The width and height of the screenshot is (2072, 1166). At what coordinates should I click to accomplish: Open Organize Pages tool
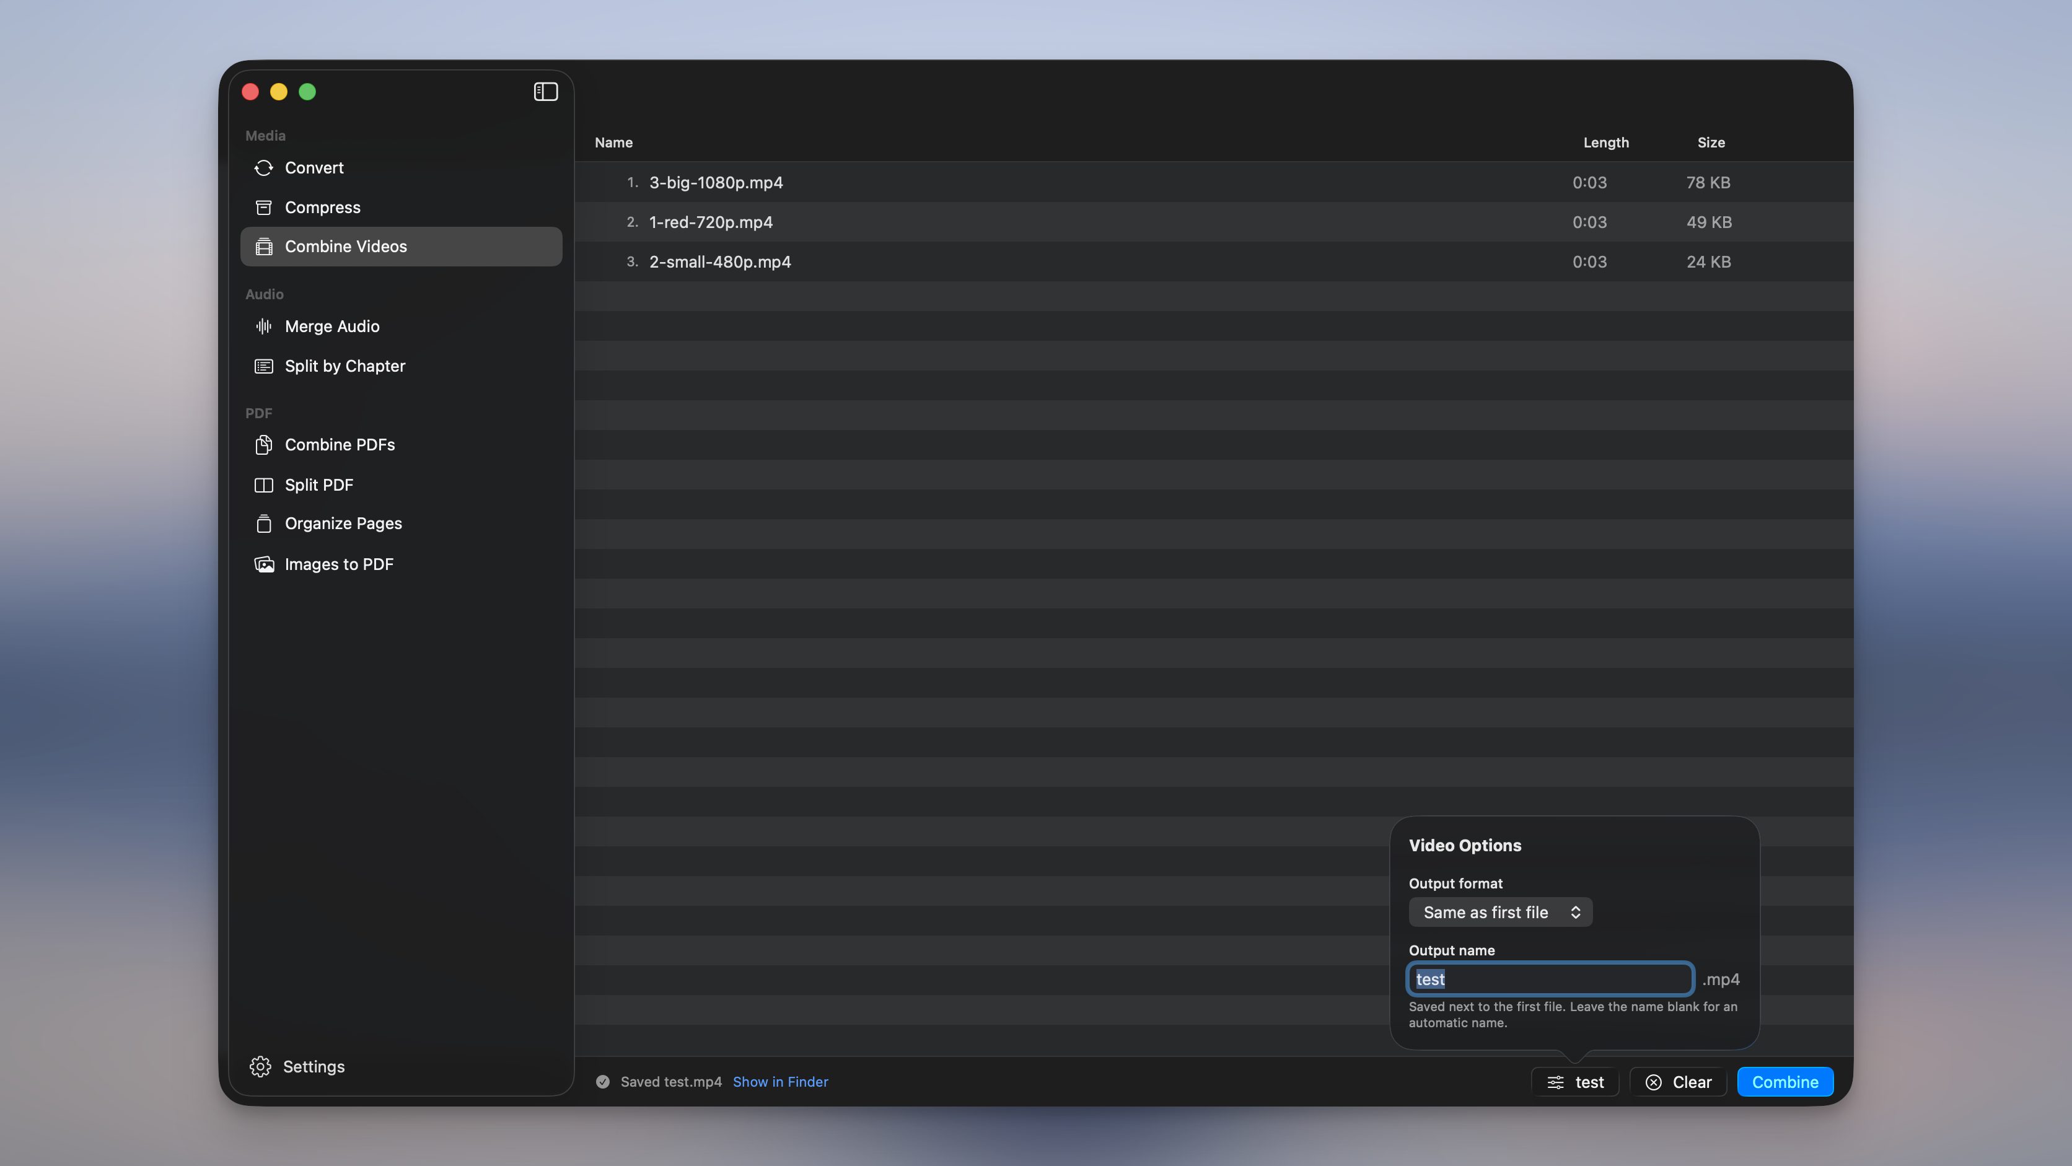(x=402, y=524)
